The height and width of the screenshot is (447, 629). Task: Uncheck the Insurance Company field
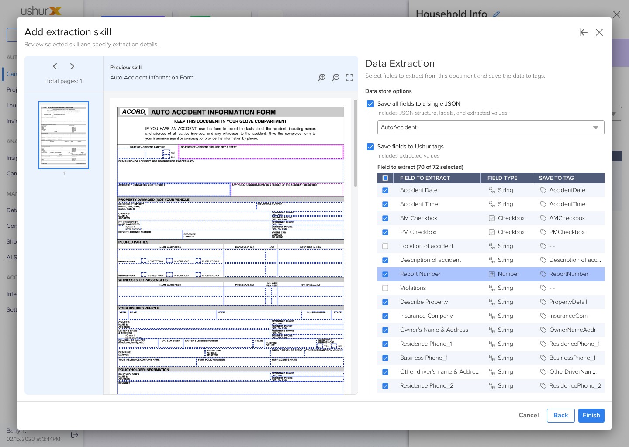[x=385, y=316]
